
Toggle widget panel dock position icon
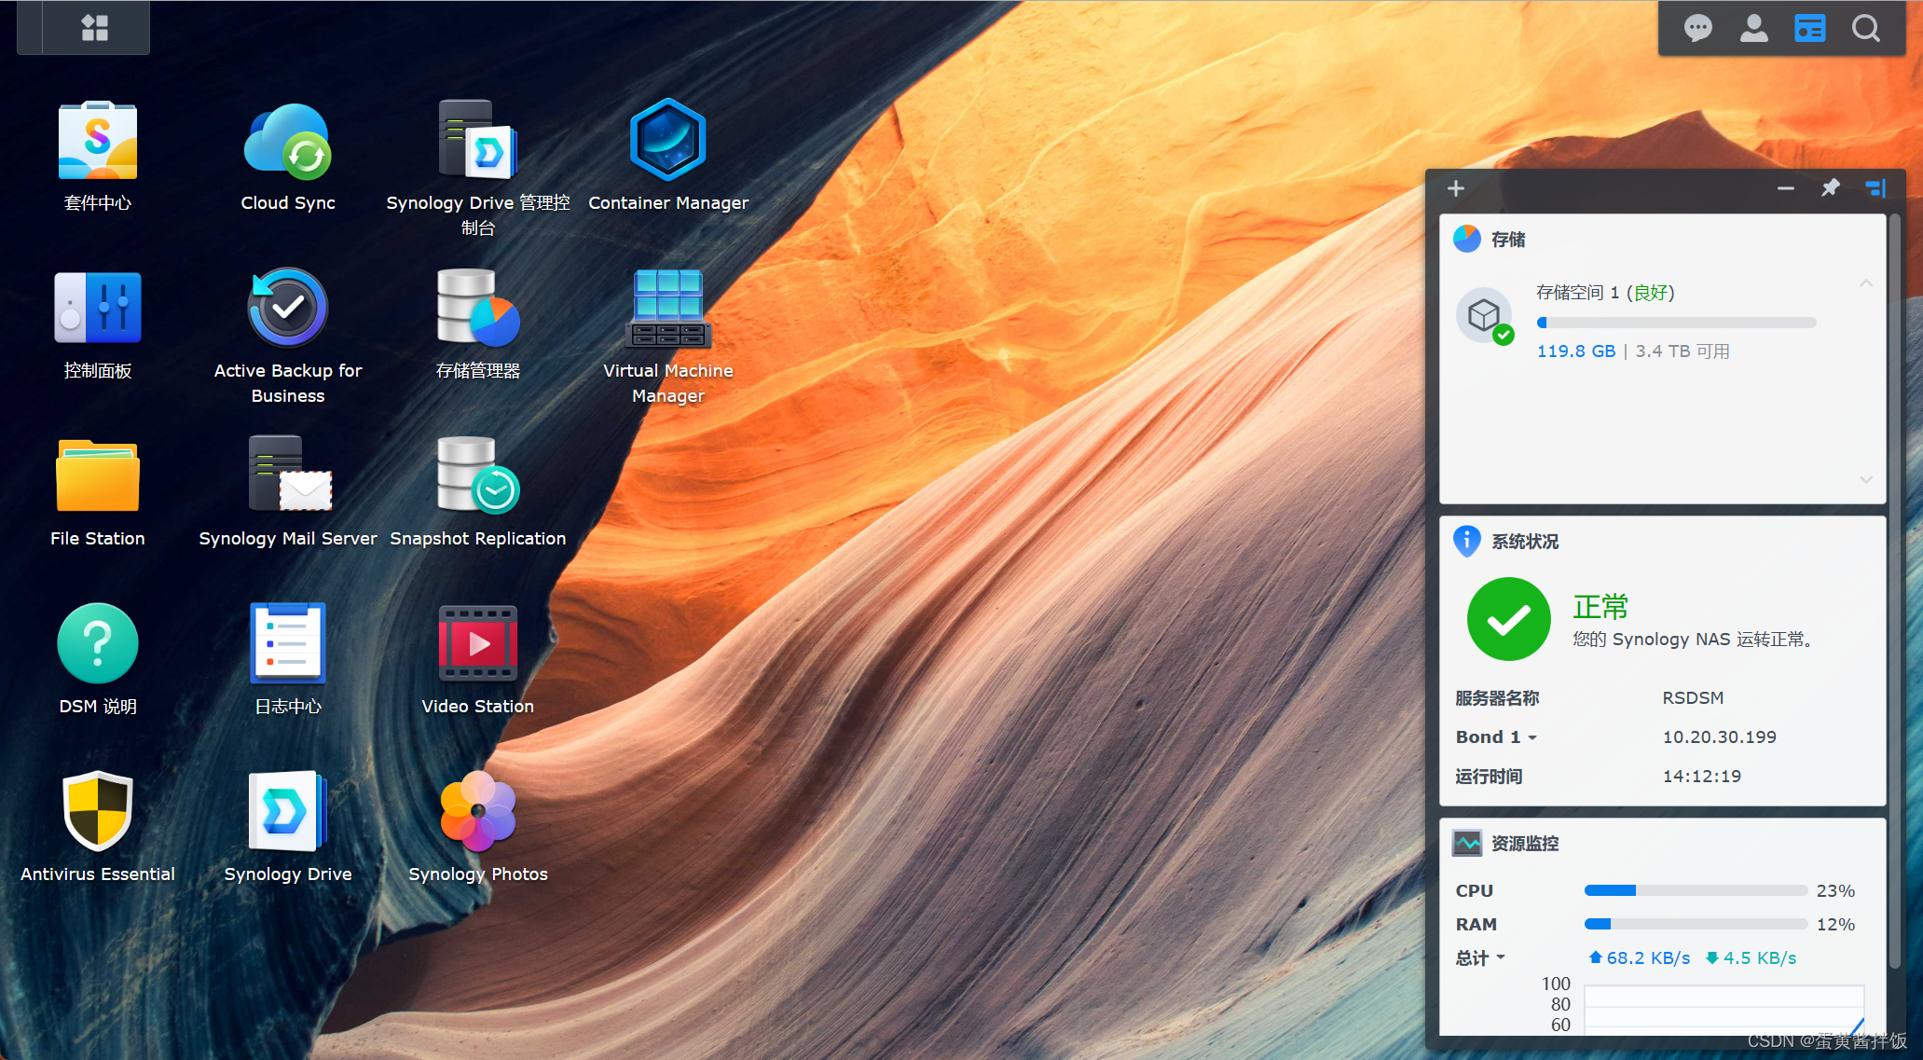1875,188
